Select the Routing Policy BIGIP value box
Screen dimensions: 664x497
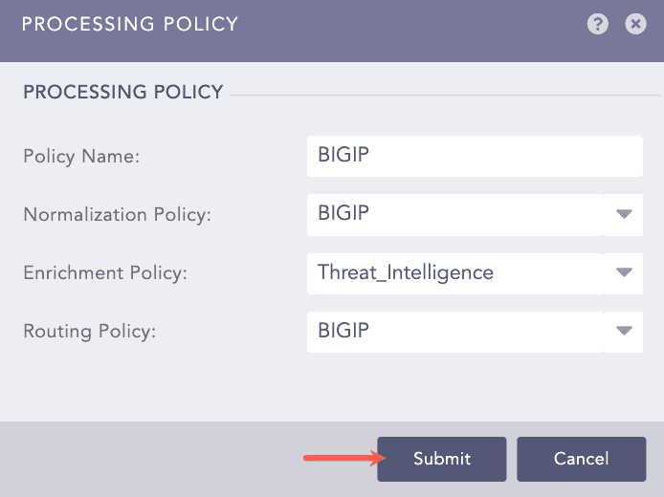[x=455, y=331]
